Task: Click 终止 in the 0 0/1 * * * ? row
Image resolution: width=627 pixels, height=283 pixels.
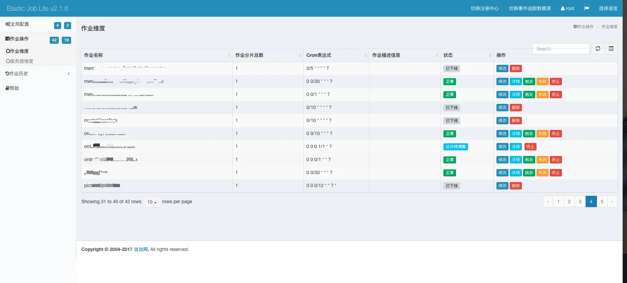Action: click(556, 95)
